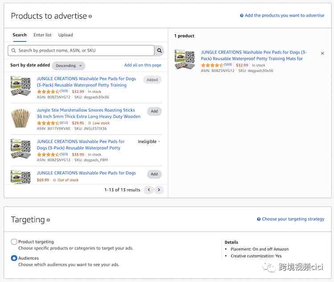Open Add the products you want to advertise help

tap(282, 15)
